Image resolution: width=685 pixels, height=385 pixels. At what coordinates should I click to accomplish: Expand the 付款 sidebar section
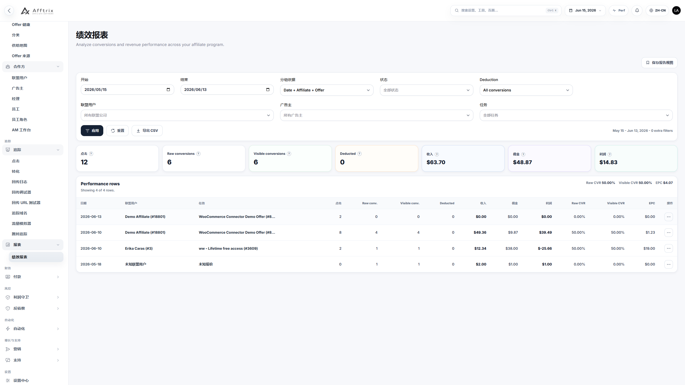click(x=33, y=277)
